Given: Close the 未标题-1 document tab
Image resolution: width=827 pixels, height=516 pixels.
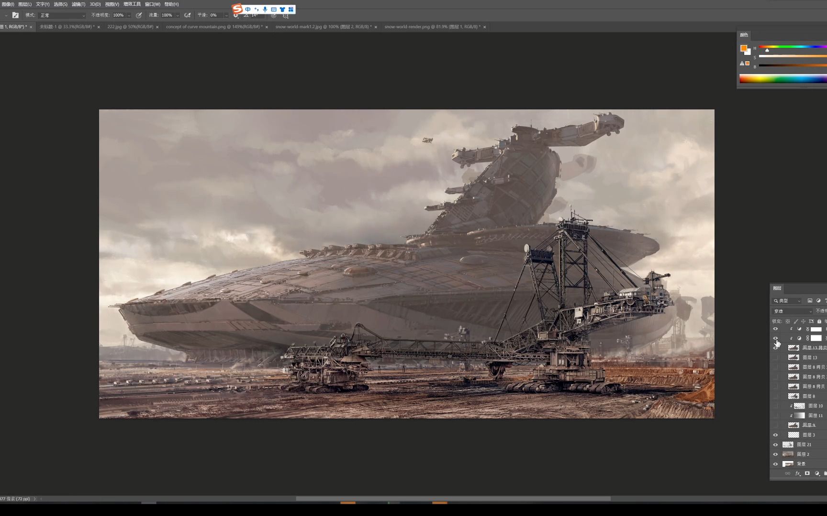Looking at the screenshot, I should [x=99, y=27].
